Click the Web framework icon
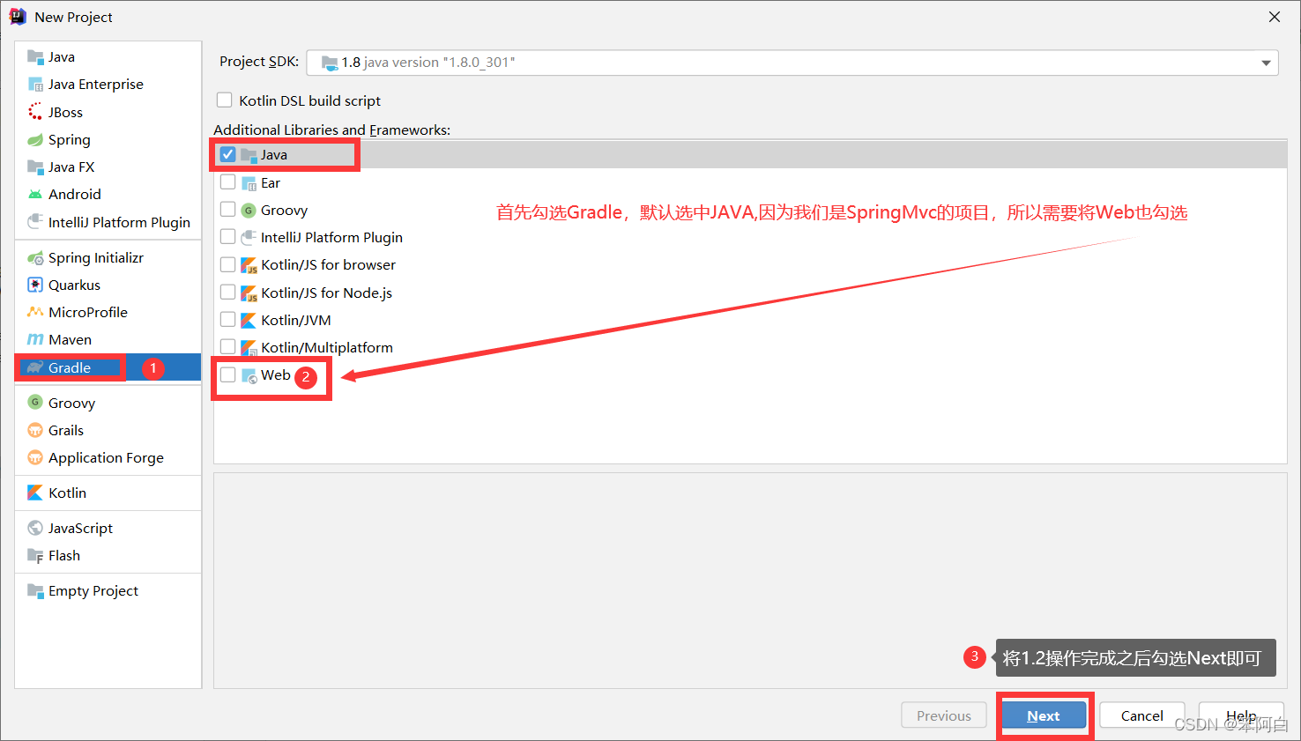The image size is (1301, 741). coord(249,376)
